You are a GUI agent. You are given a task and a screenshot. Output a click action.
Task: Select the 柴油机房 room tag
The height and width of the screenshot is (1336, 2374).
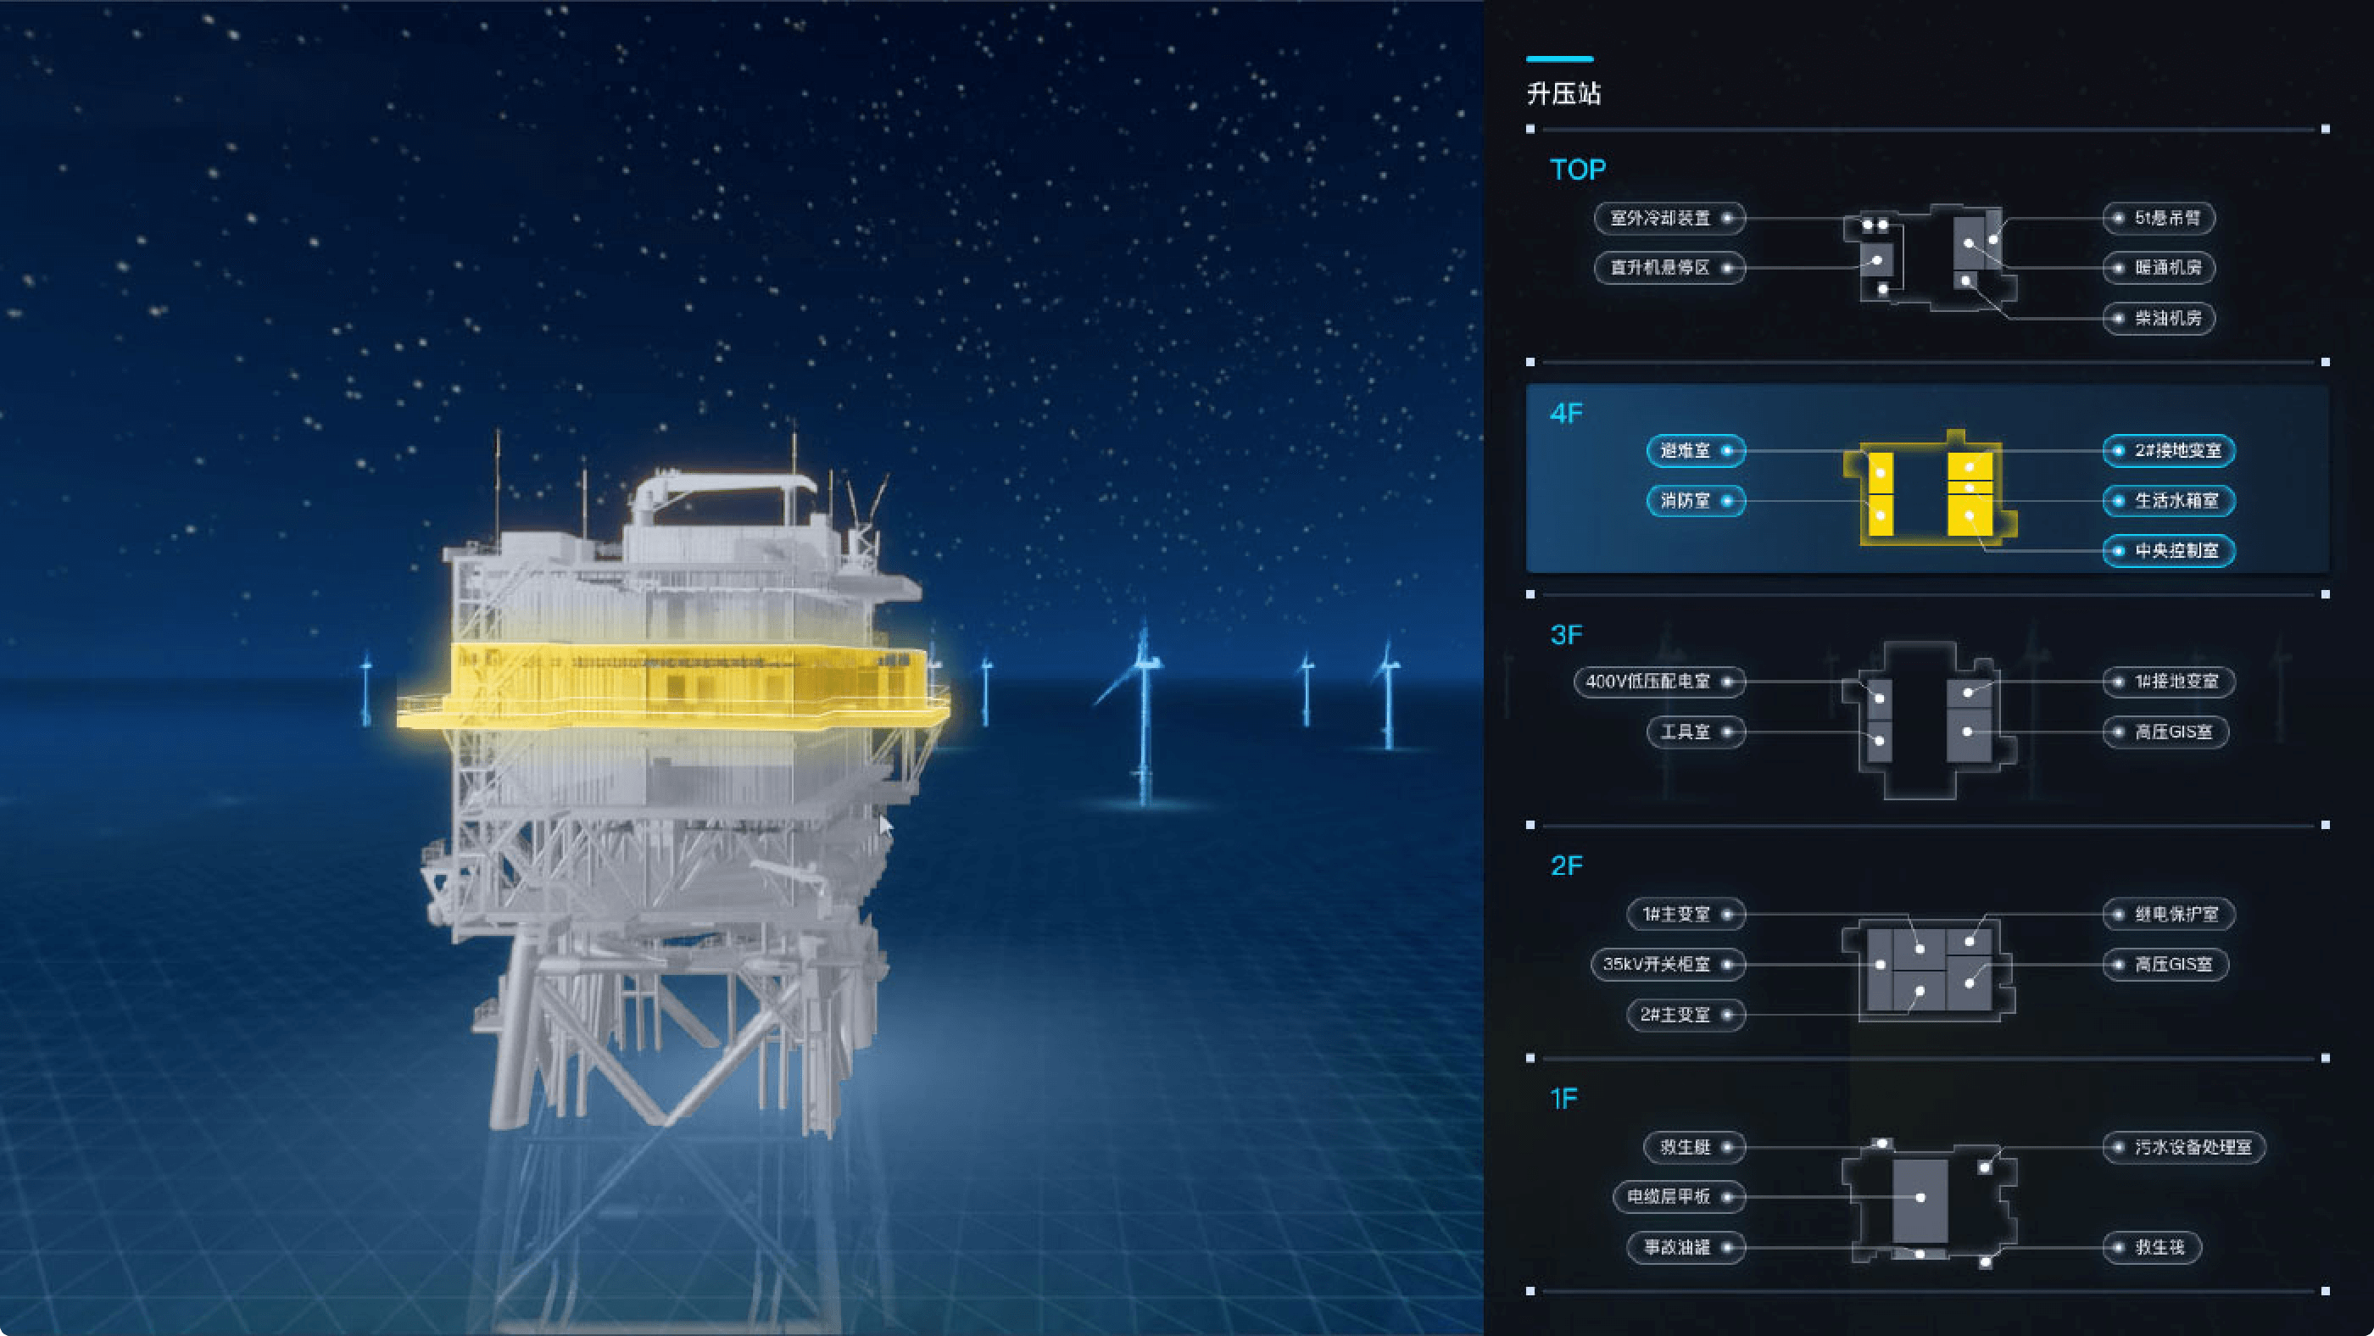point(2159,319)
